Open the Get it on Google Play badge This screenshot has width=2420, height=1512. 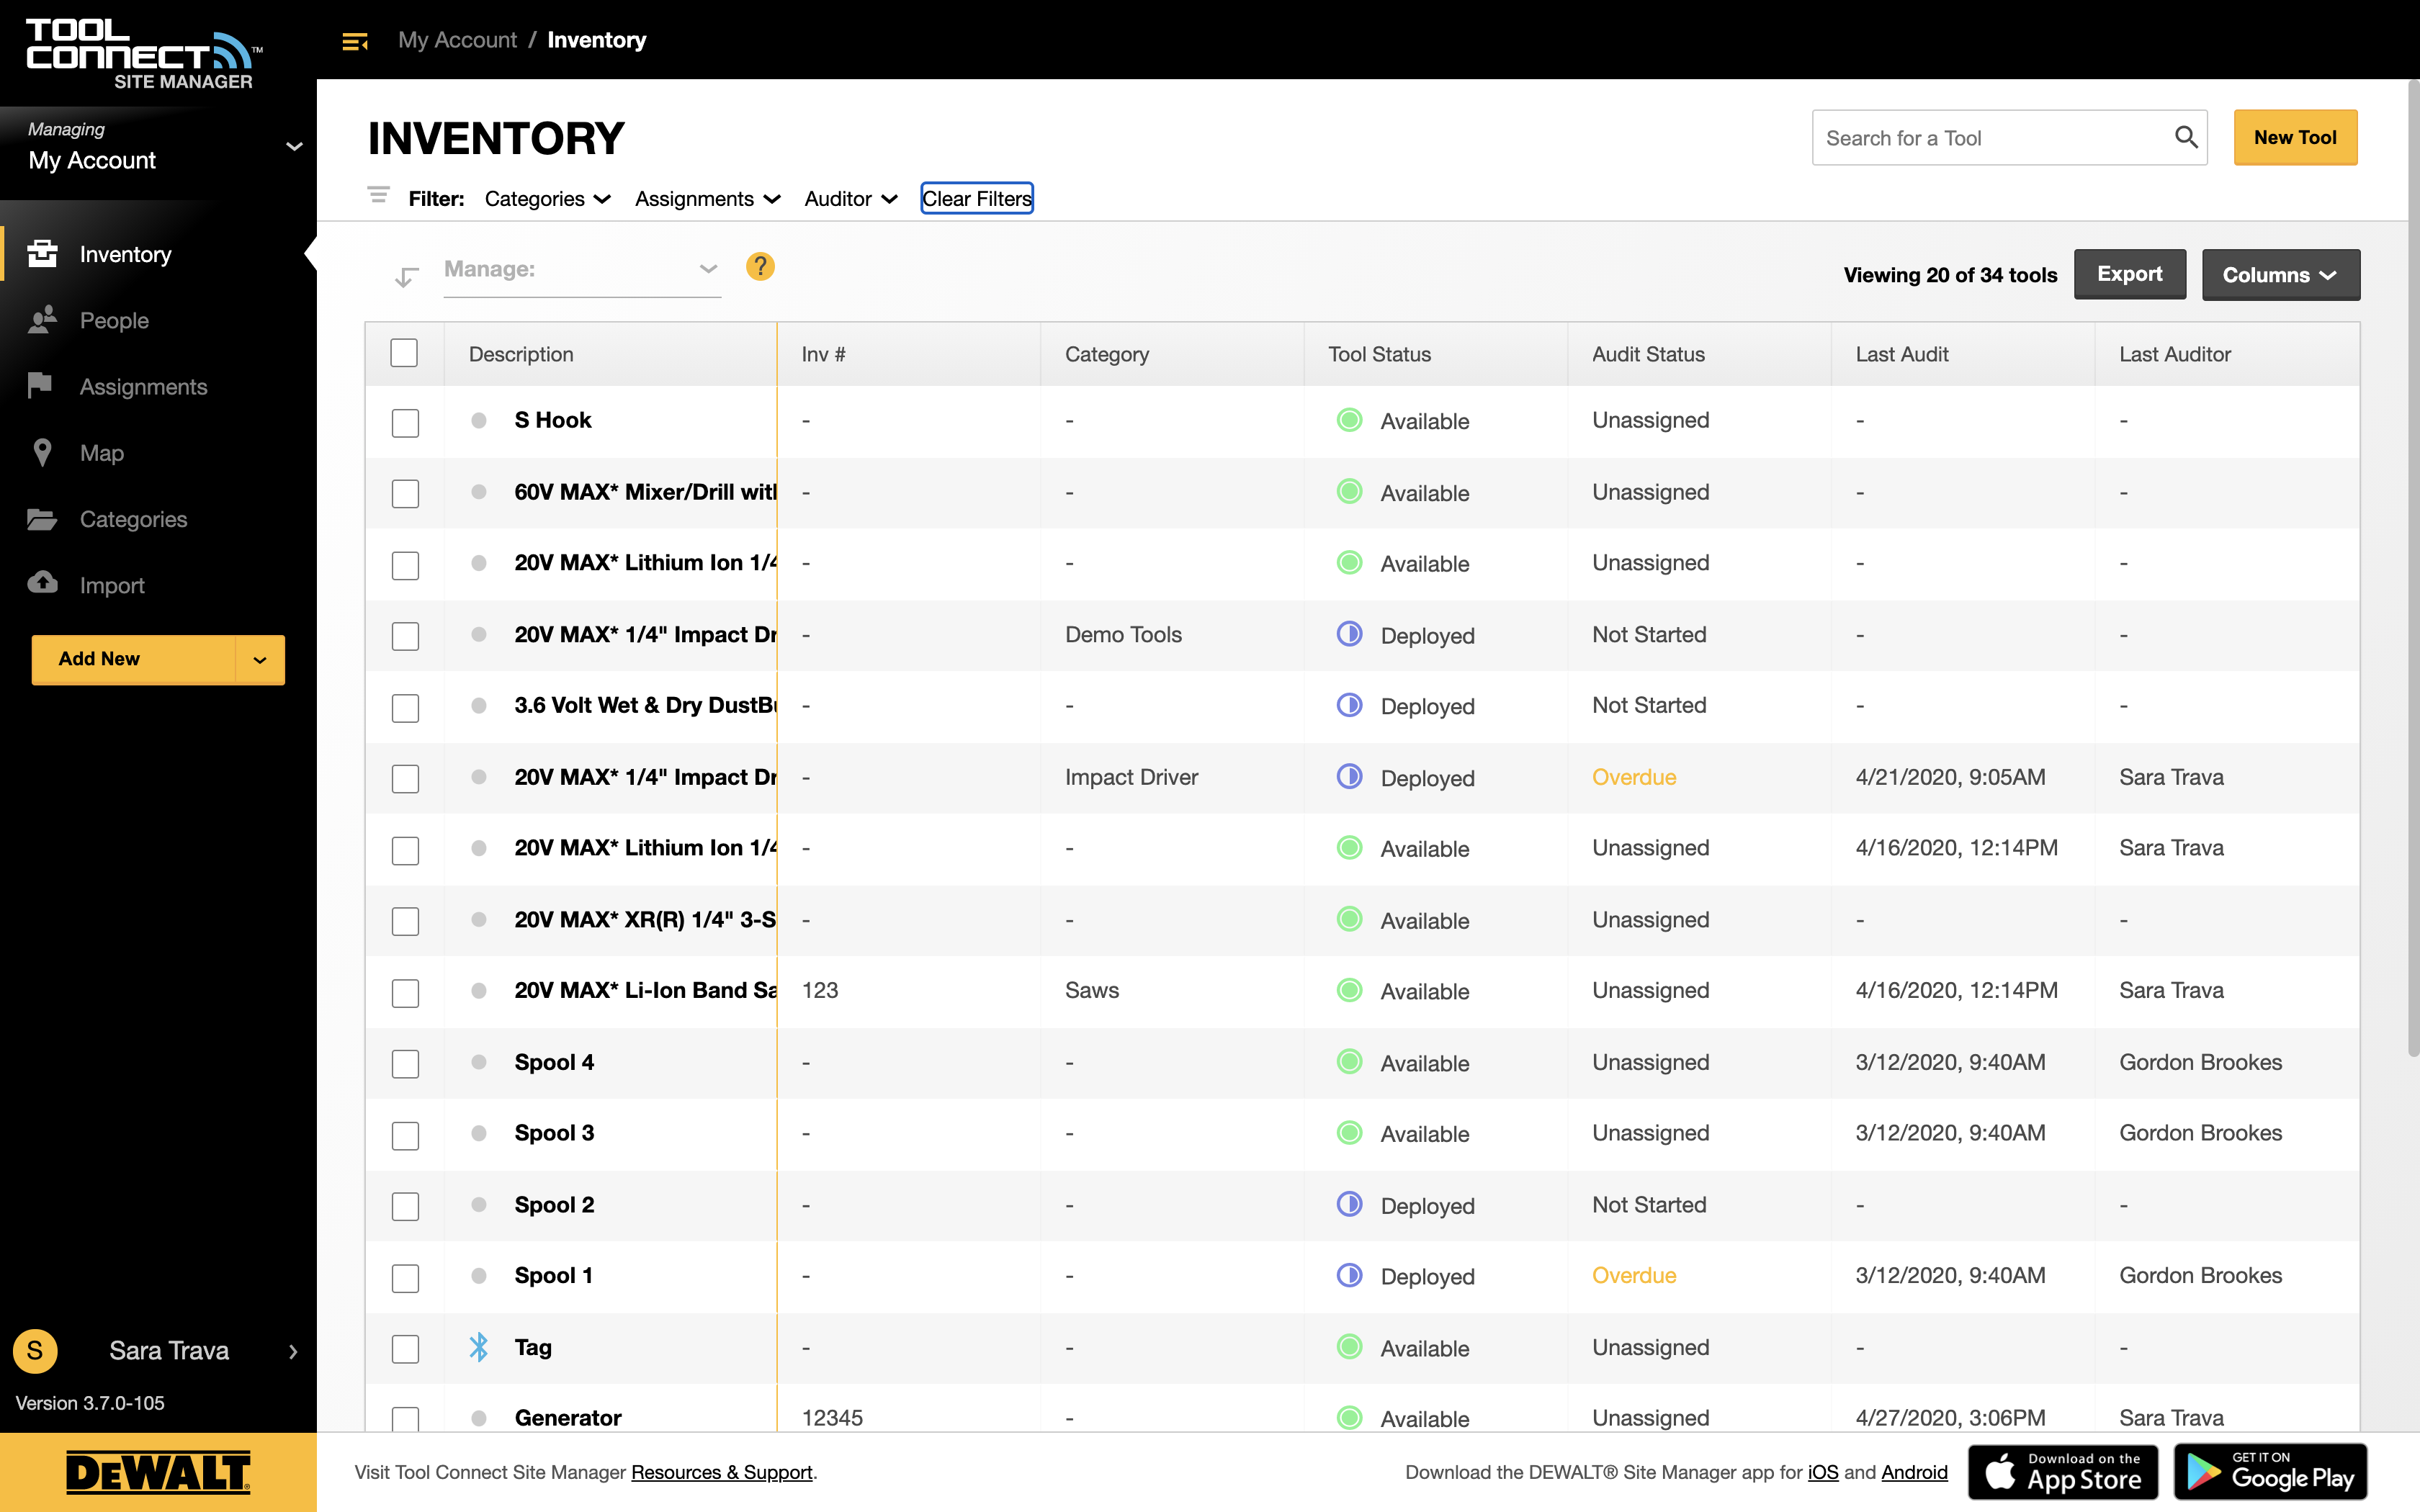coord(2270,1472)
